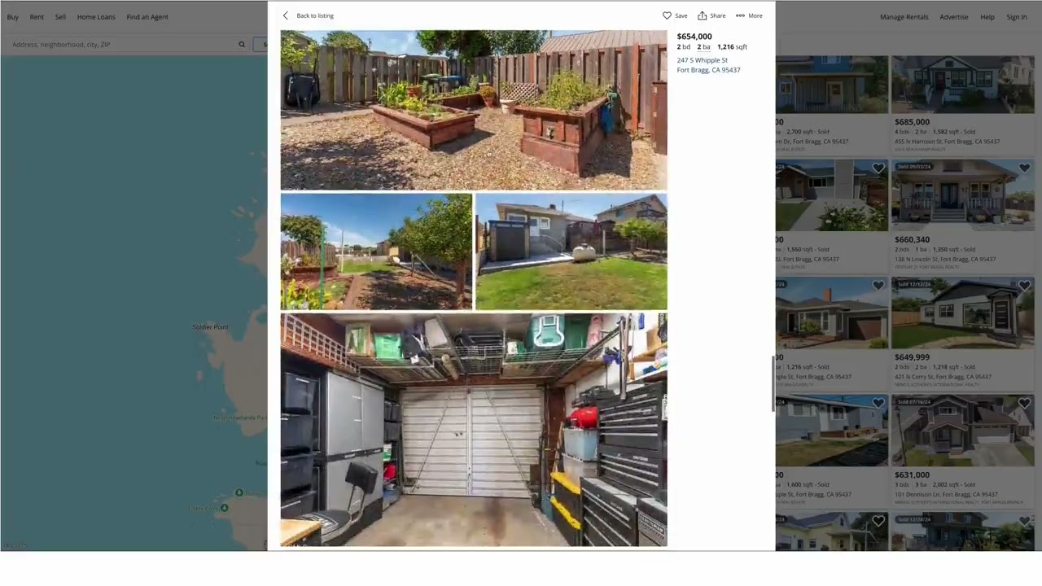The height and width of the screenshot is (586, 1042).
Task: Open the $649,999 listing photo
Action: click(962, 313)
